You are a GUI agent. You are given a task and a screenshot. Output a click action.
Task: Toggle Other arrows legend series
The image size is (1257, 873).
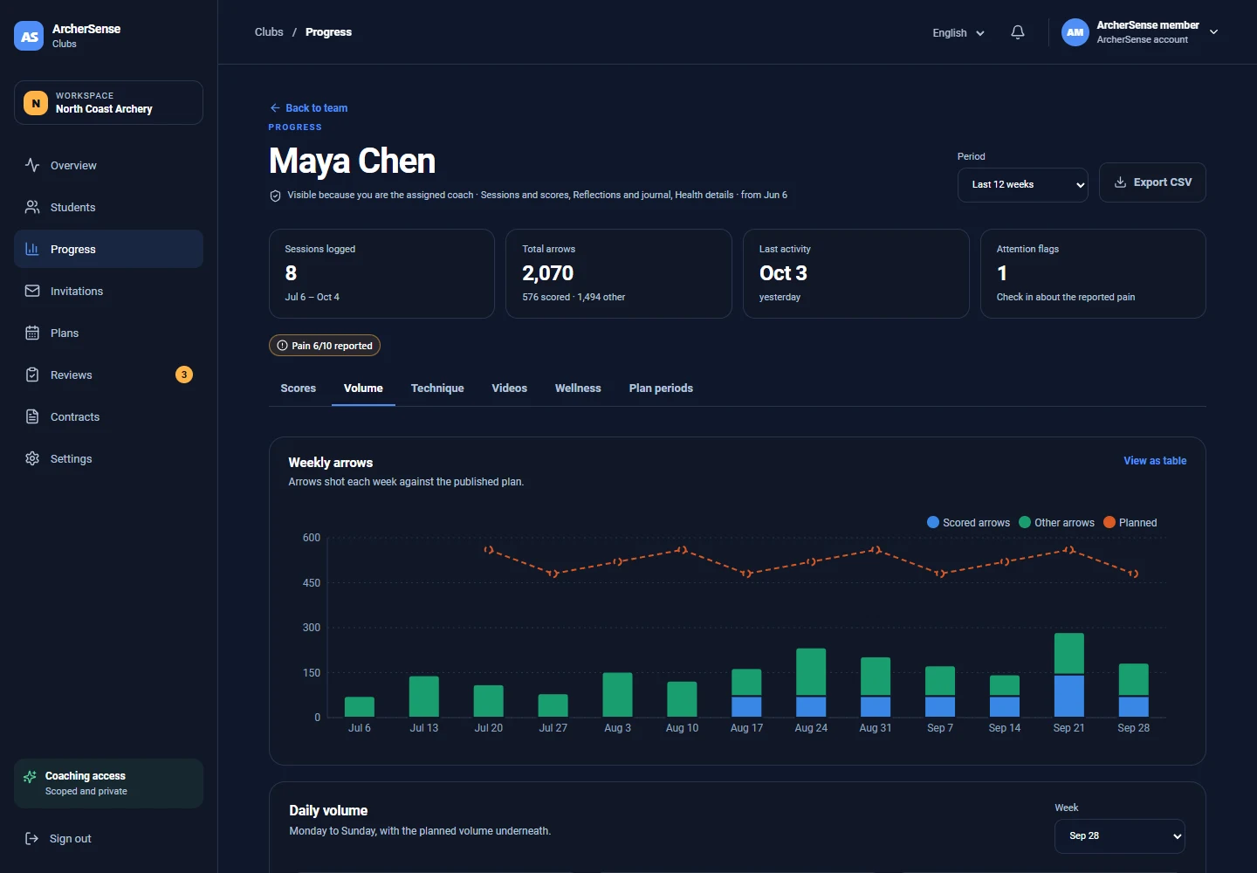(x=1056, y=522)
